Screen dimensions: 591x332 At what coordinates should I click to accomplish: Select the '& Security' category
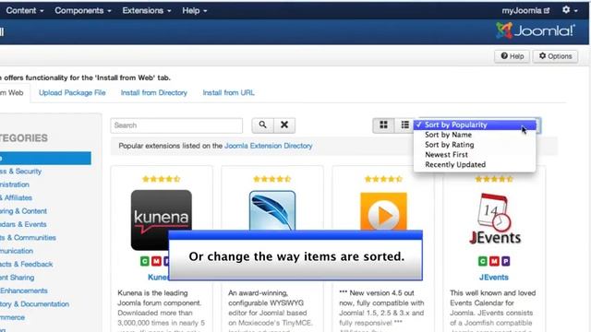tap(20, 172)
